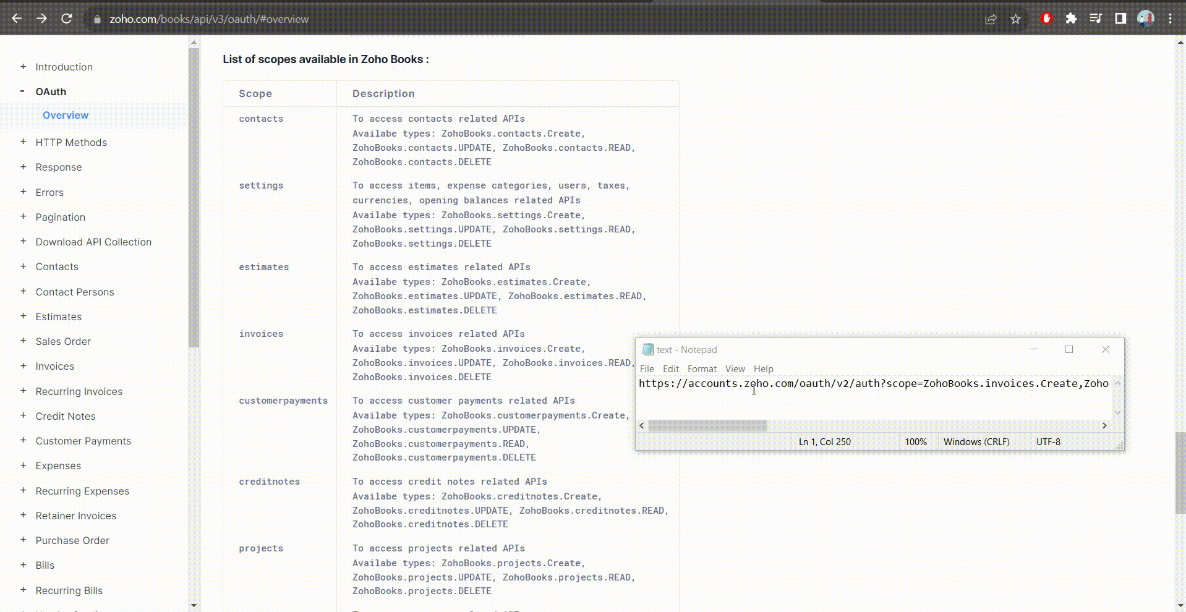Expand the Invoices sidebar section

[23, 366]
